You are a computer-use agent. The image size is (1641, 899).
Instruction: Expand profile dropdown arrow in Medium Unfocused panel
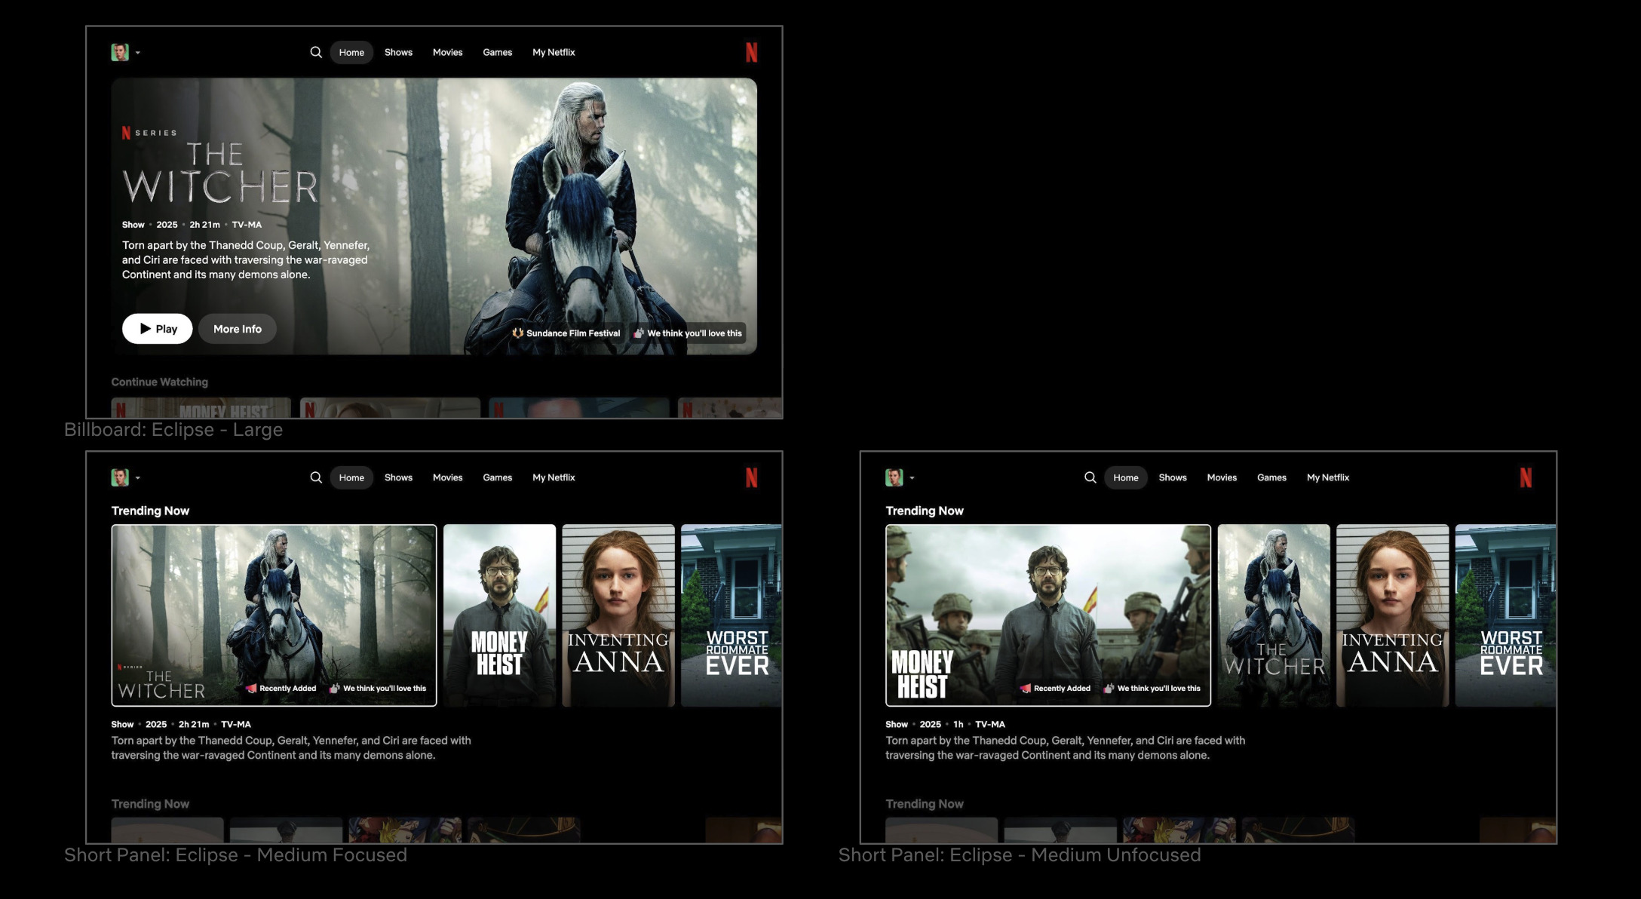coord(912,478)
